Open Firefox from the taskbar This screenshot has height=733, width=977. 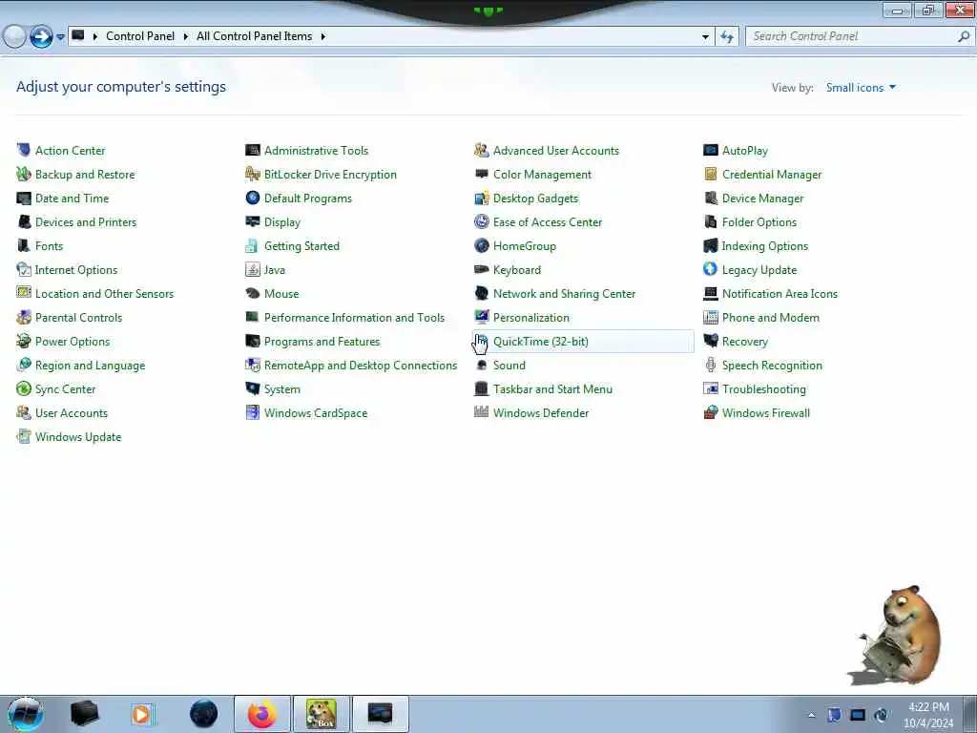[x=261, y=714]
